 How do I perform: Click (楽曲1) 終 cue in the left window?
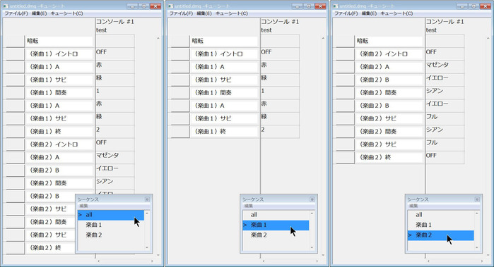(59, 131)
